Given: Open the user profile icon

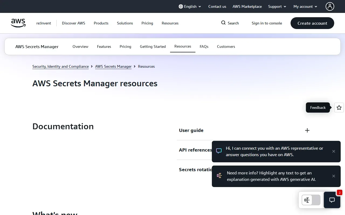Looking at the screenshot, I should (330, 6).
